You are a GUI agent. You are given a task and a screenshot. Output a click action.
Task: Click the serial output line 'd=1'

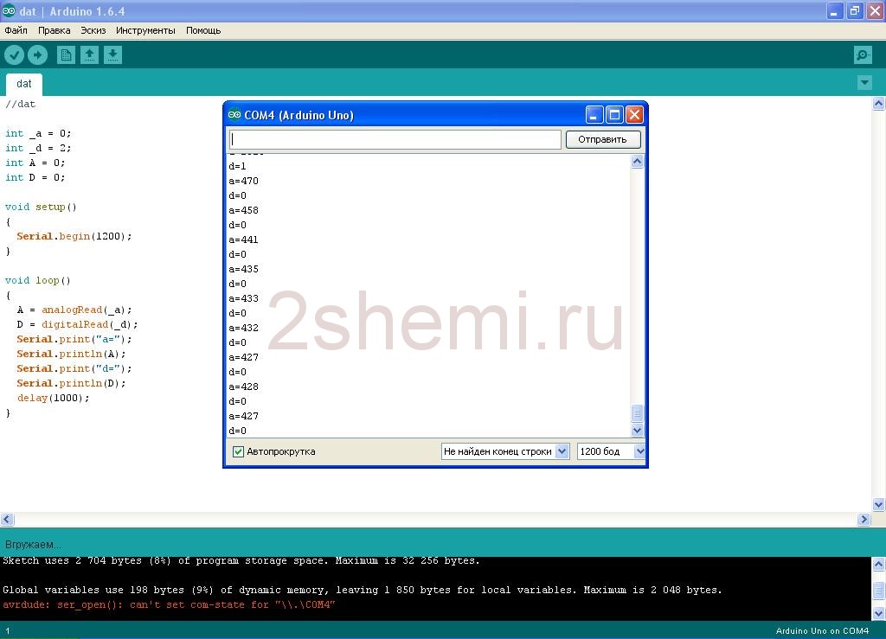tap(237, 167)
